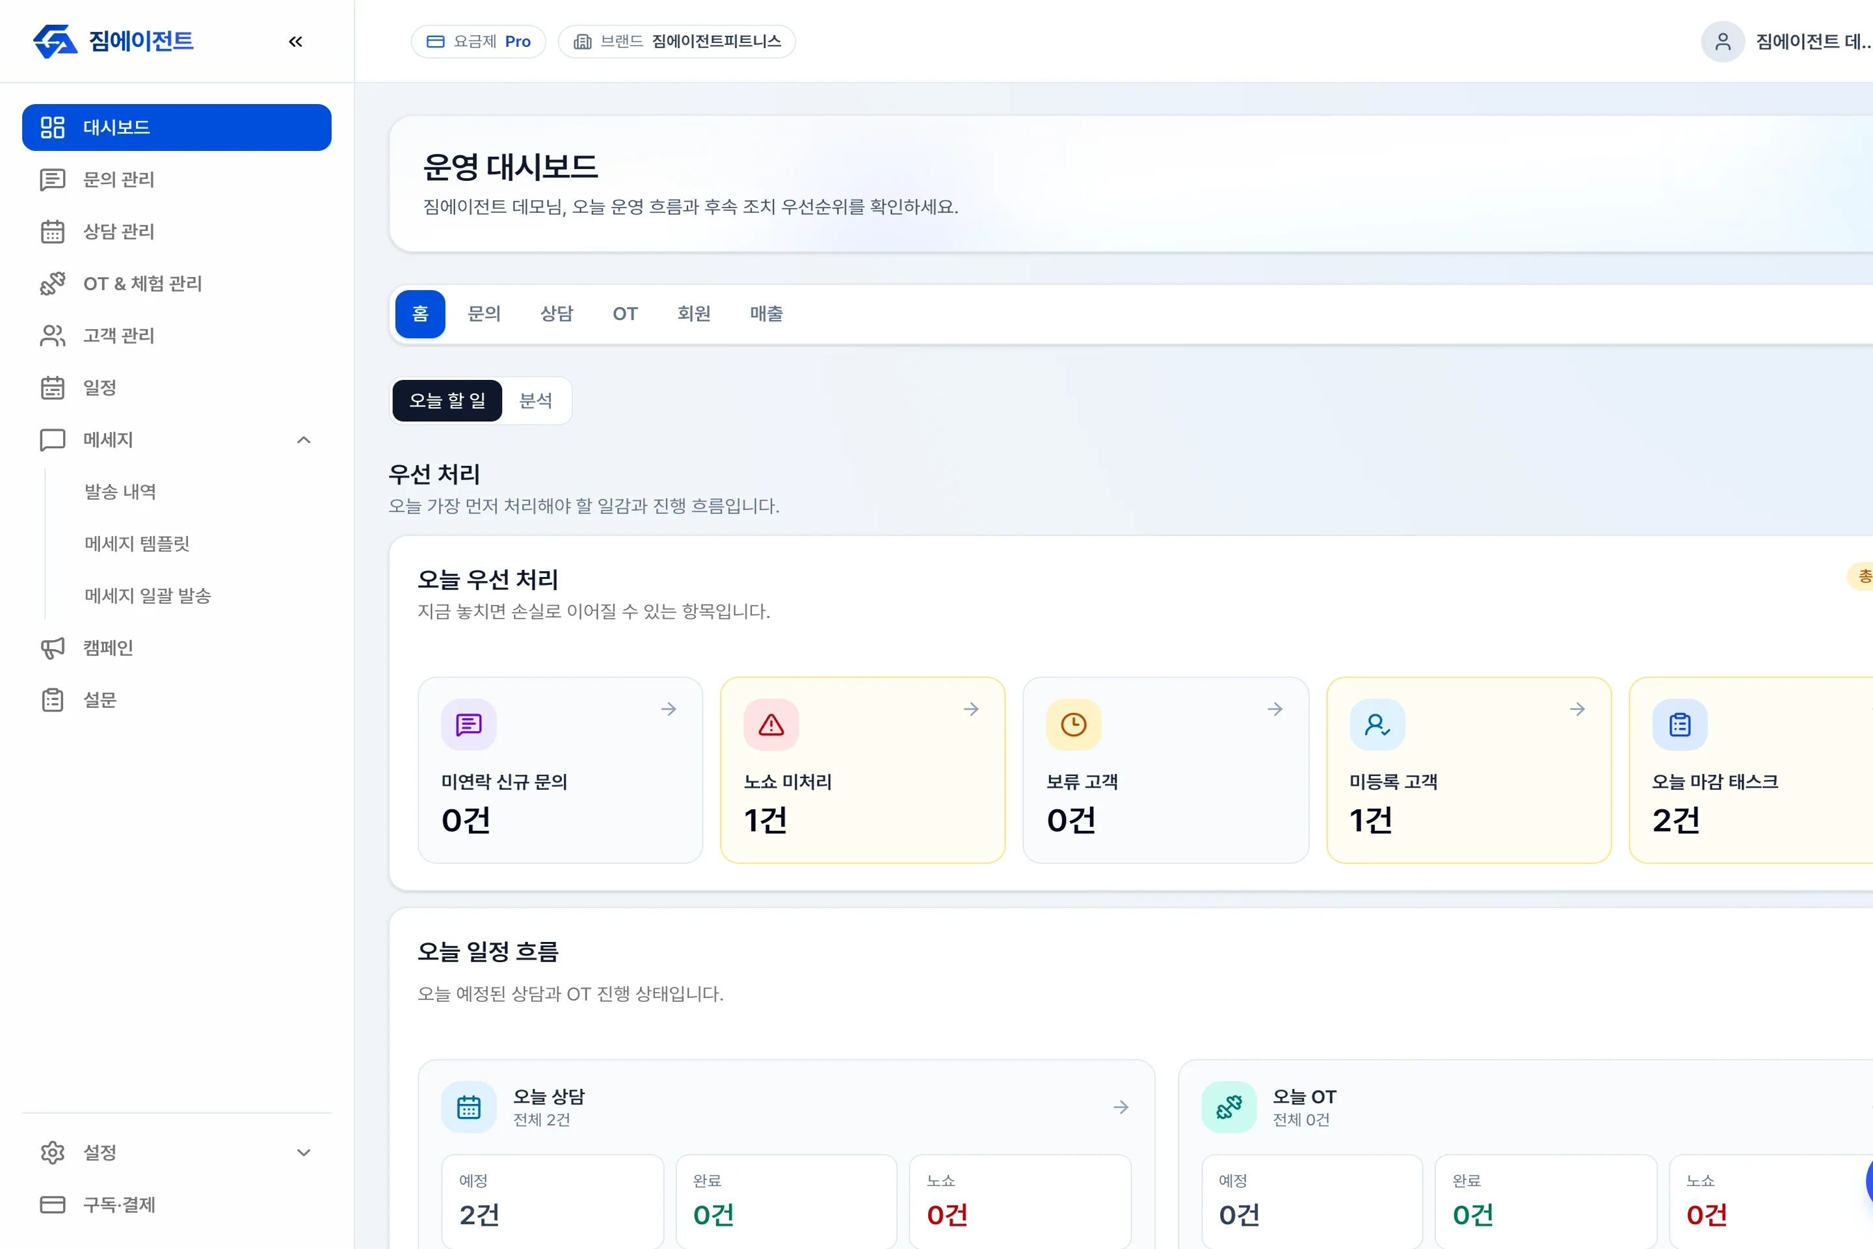1873x1249 pixels.
Task: Open arrow on 미등록 고객 card
Action: click(1578, 709)
